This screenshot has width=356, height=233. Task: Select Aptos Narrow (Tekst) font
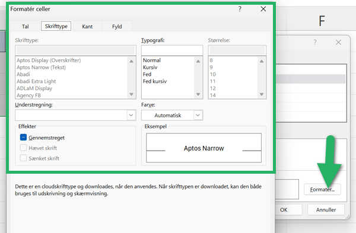[41, 68]
